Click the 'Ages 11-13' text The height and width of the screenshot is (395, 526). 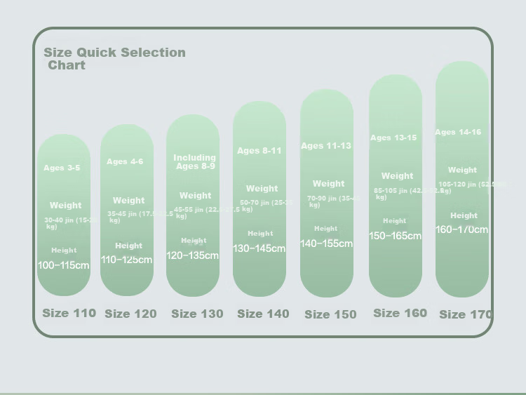coord(326,146)
